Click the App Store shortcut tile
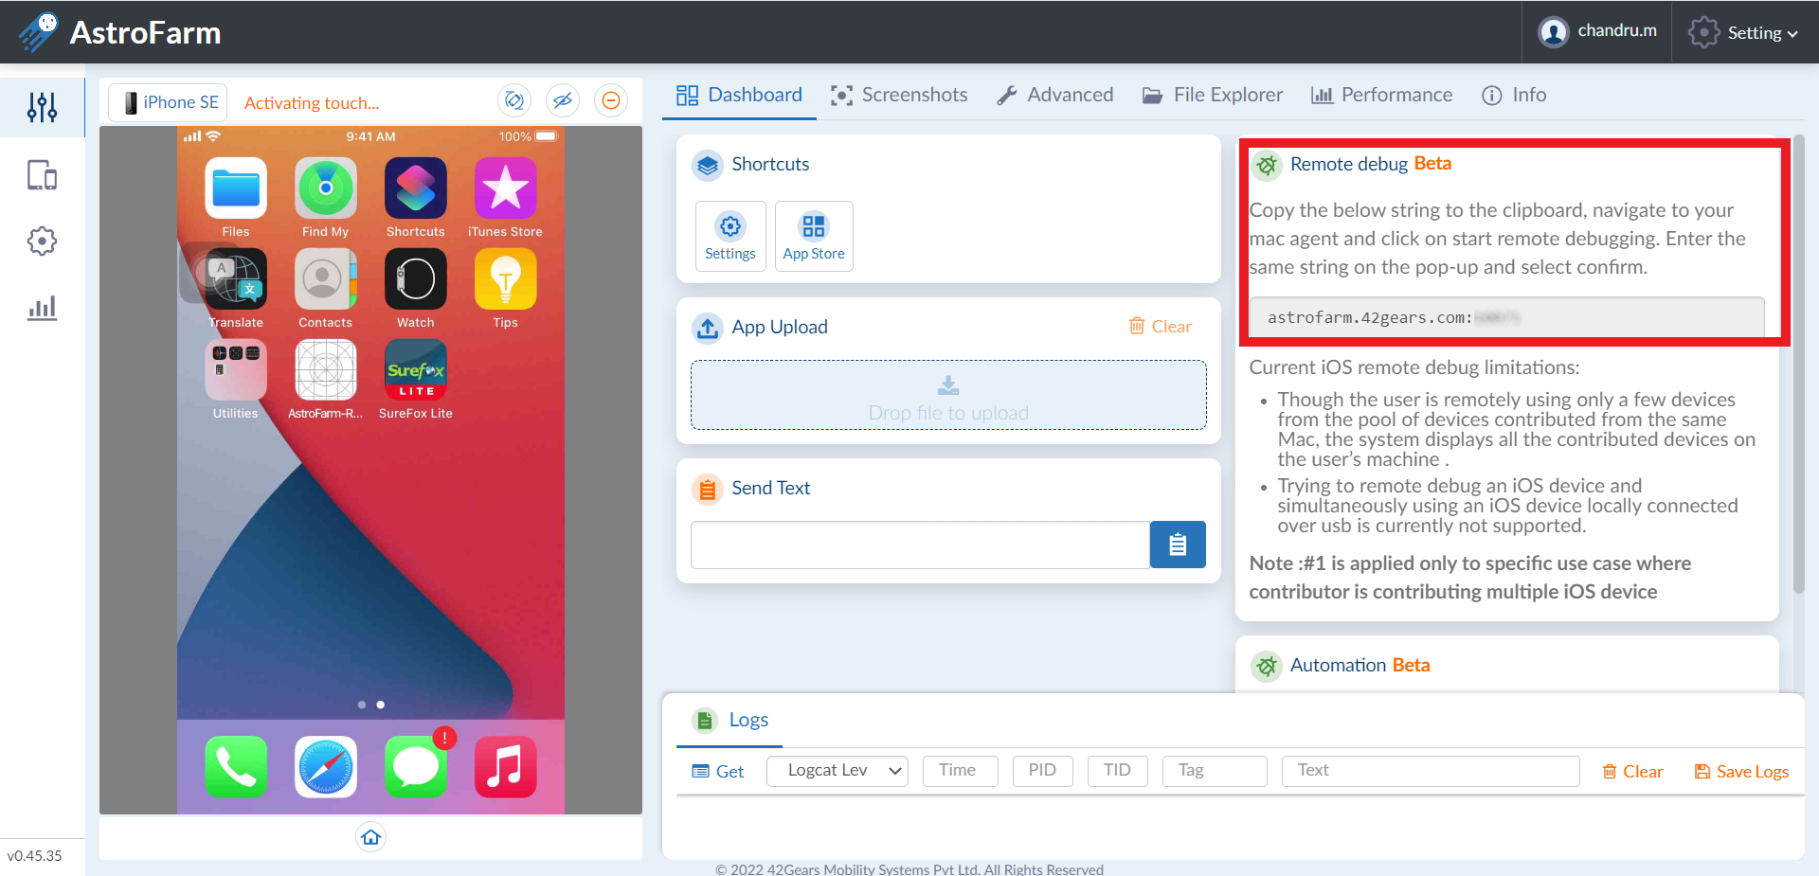This screenshot has width=1819, height=876. pos(814,236)
